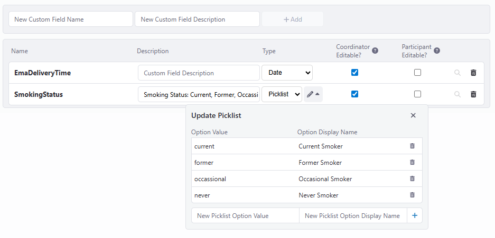This screenshot has height=238, width=495.
Task: Trash the 'never' picklist option
Action: coord(412,195)
